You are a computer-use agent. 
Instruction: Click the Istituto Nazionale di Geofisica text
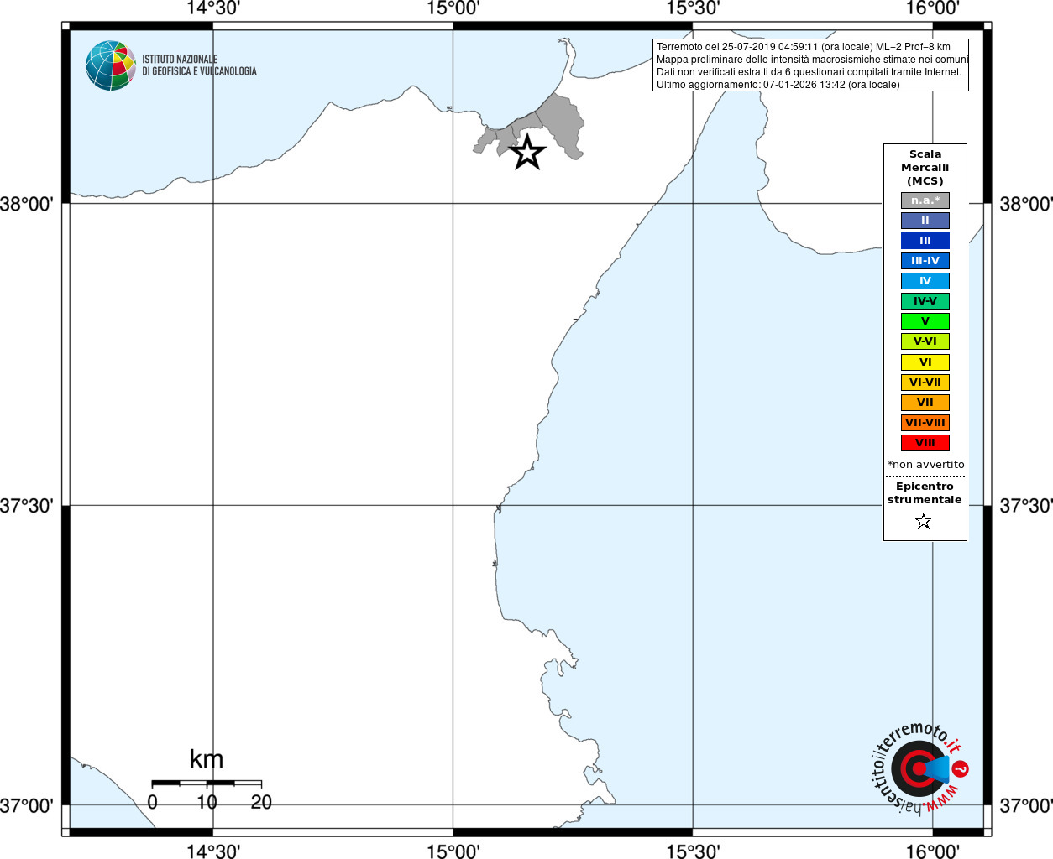tap(199, 65)
